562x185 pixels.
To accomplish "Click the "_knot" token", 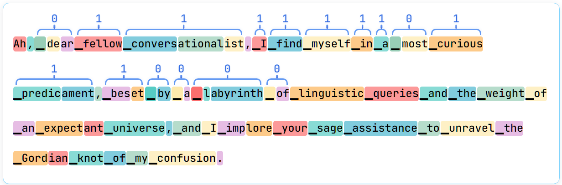I will point(86,158).
